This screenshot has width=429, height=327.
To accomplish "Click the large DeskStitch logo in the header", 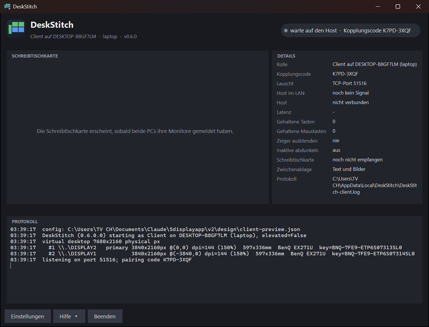I will (16, 29).
